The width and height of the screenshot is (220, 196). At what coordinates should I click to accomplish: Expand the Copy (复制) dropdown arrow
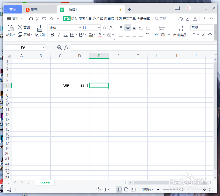coord(32,35)
